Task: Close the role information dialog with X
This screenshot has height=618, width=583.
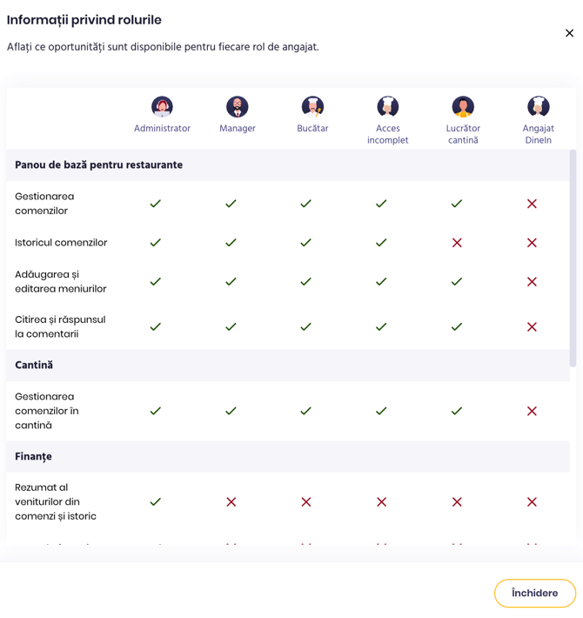Action: 569,33
